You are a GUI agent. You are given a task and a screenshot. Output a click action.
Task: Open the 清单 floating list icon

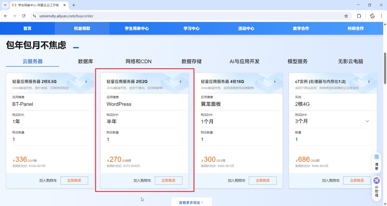tap(377, 162)
